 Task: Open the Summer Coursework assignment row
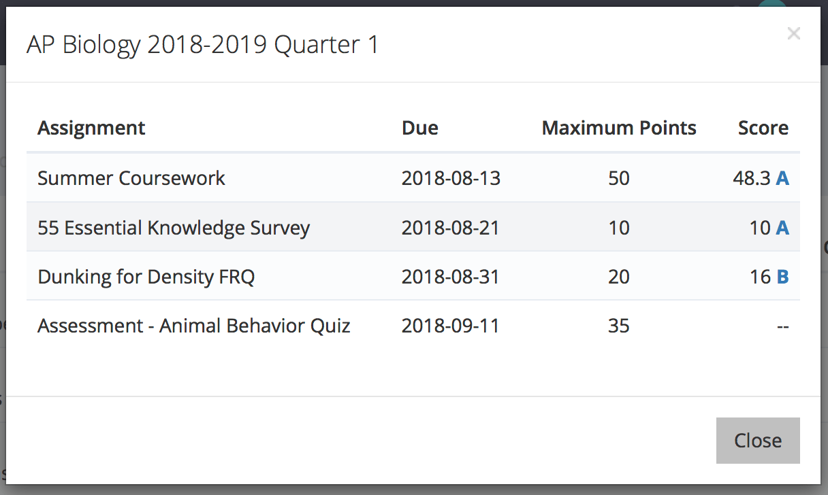click(x=131, y=178)
